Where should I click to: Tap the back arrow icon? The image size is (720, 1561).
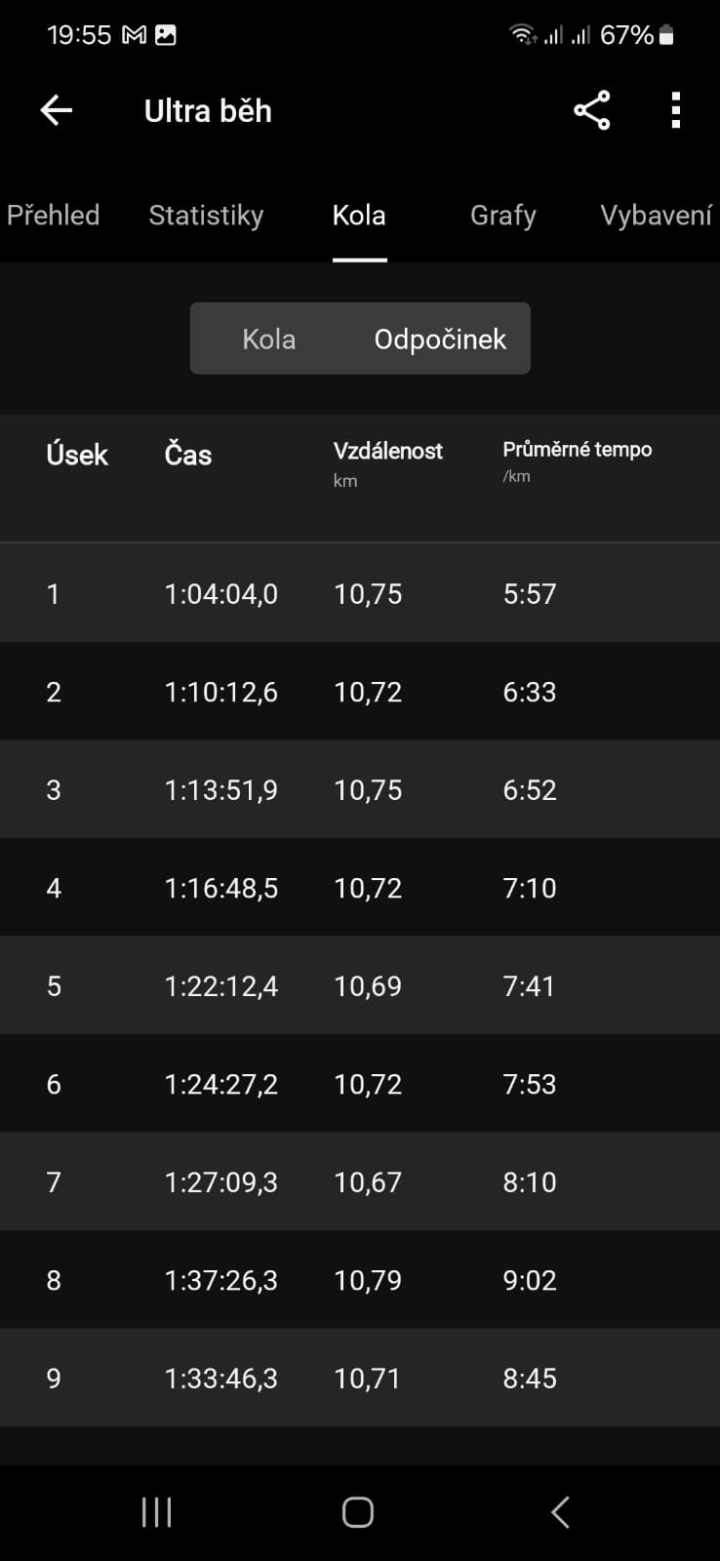coord(56,110)
